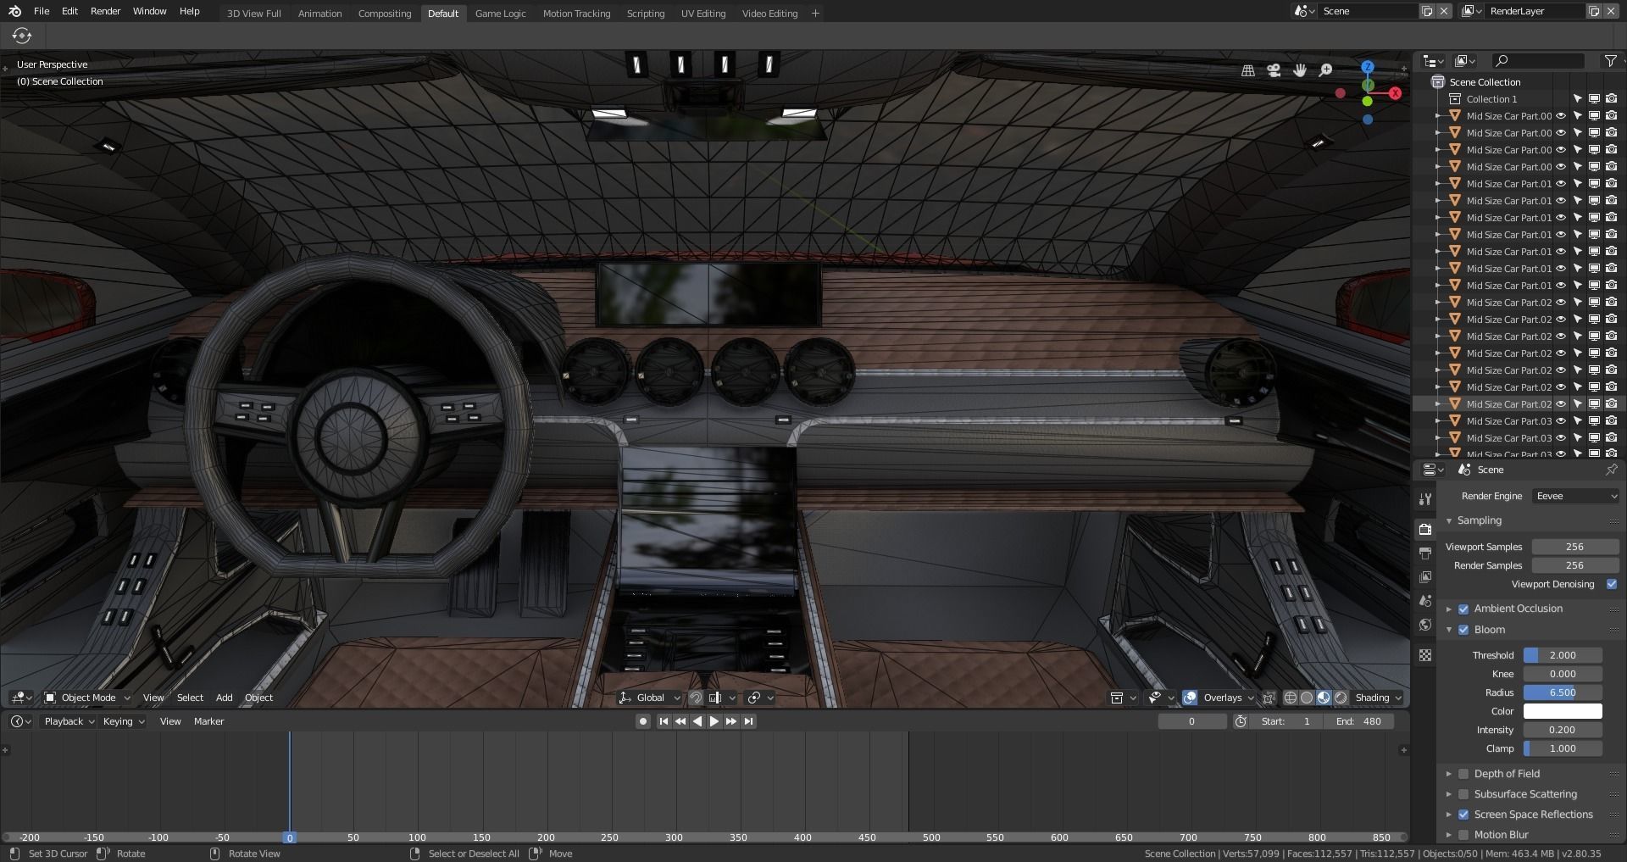The image size is (1627, 862).
Task: Open the Texture properties tab checker icon
Action: click(1425, 655)
